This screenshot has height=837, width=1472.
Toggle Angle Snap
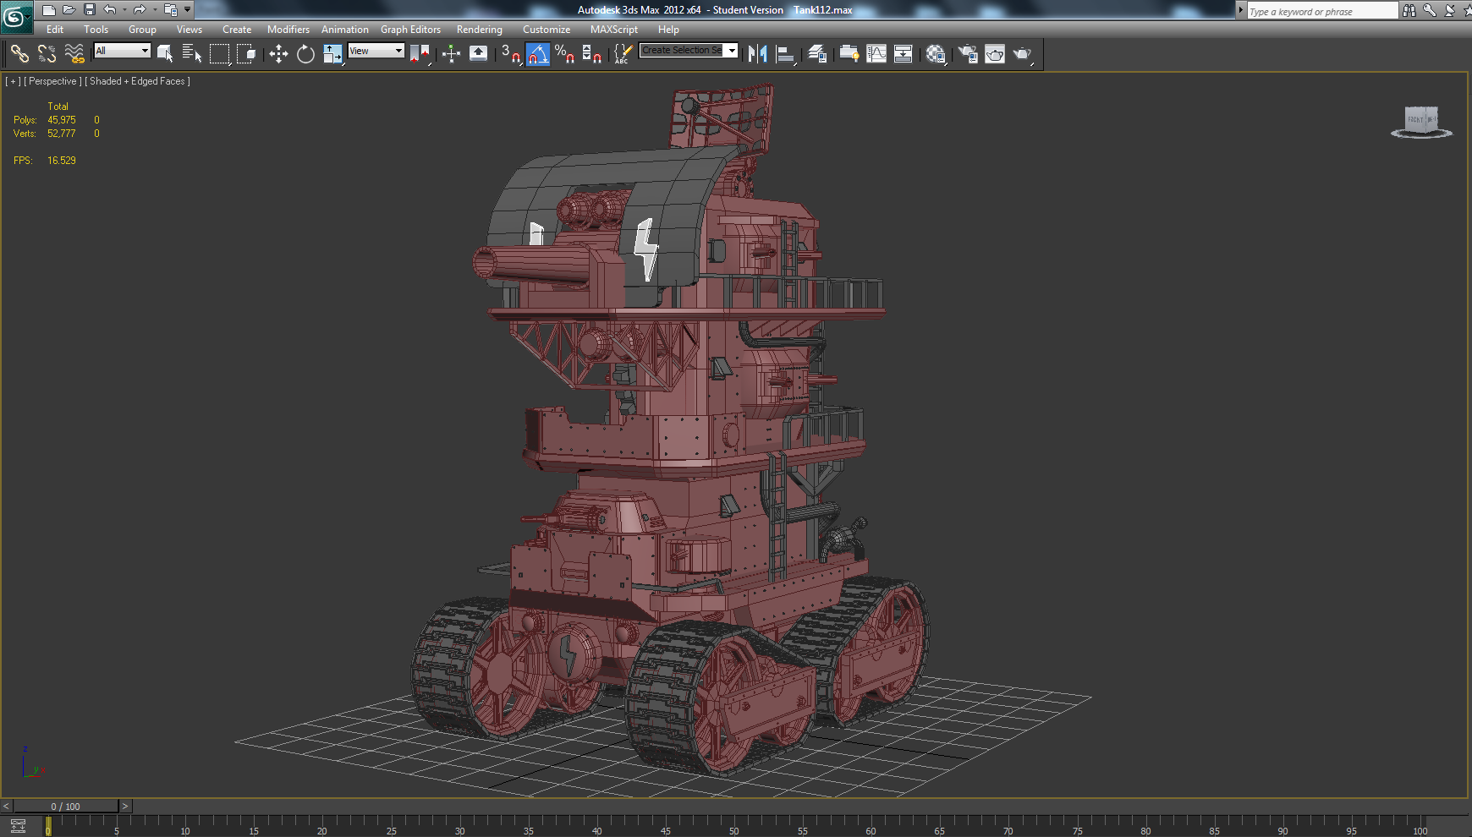click(538, 54)
